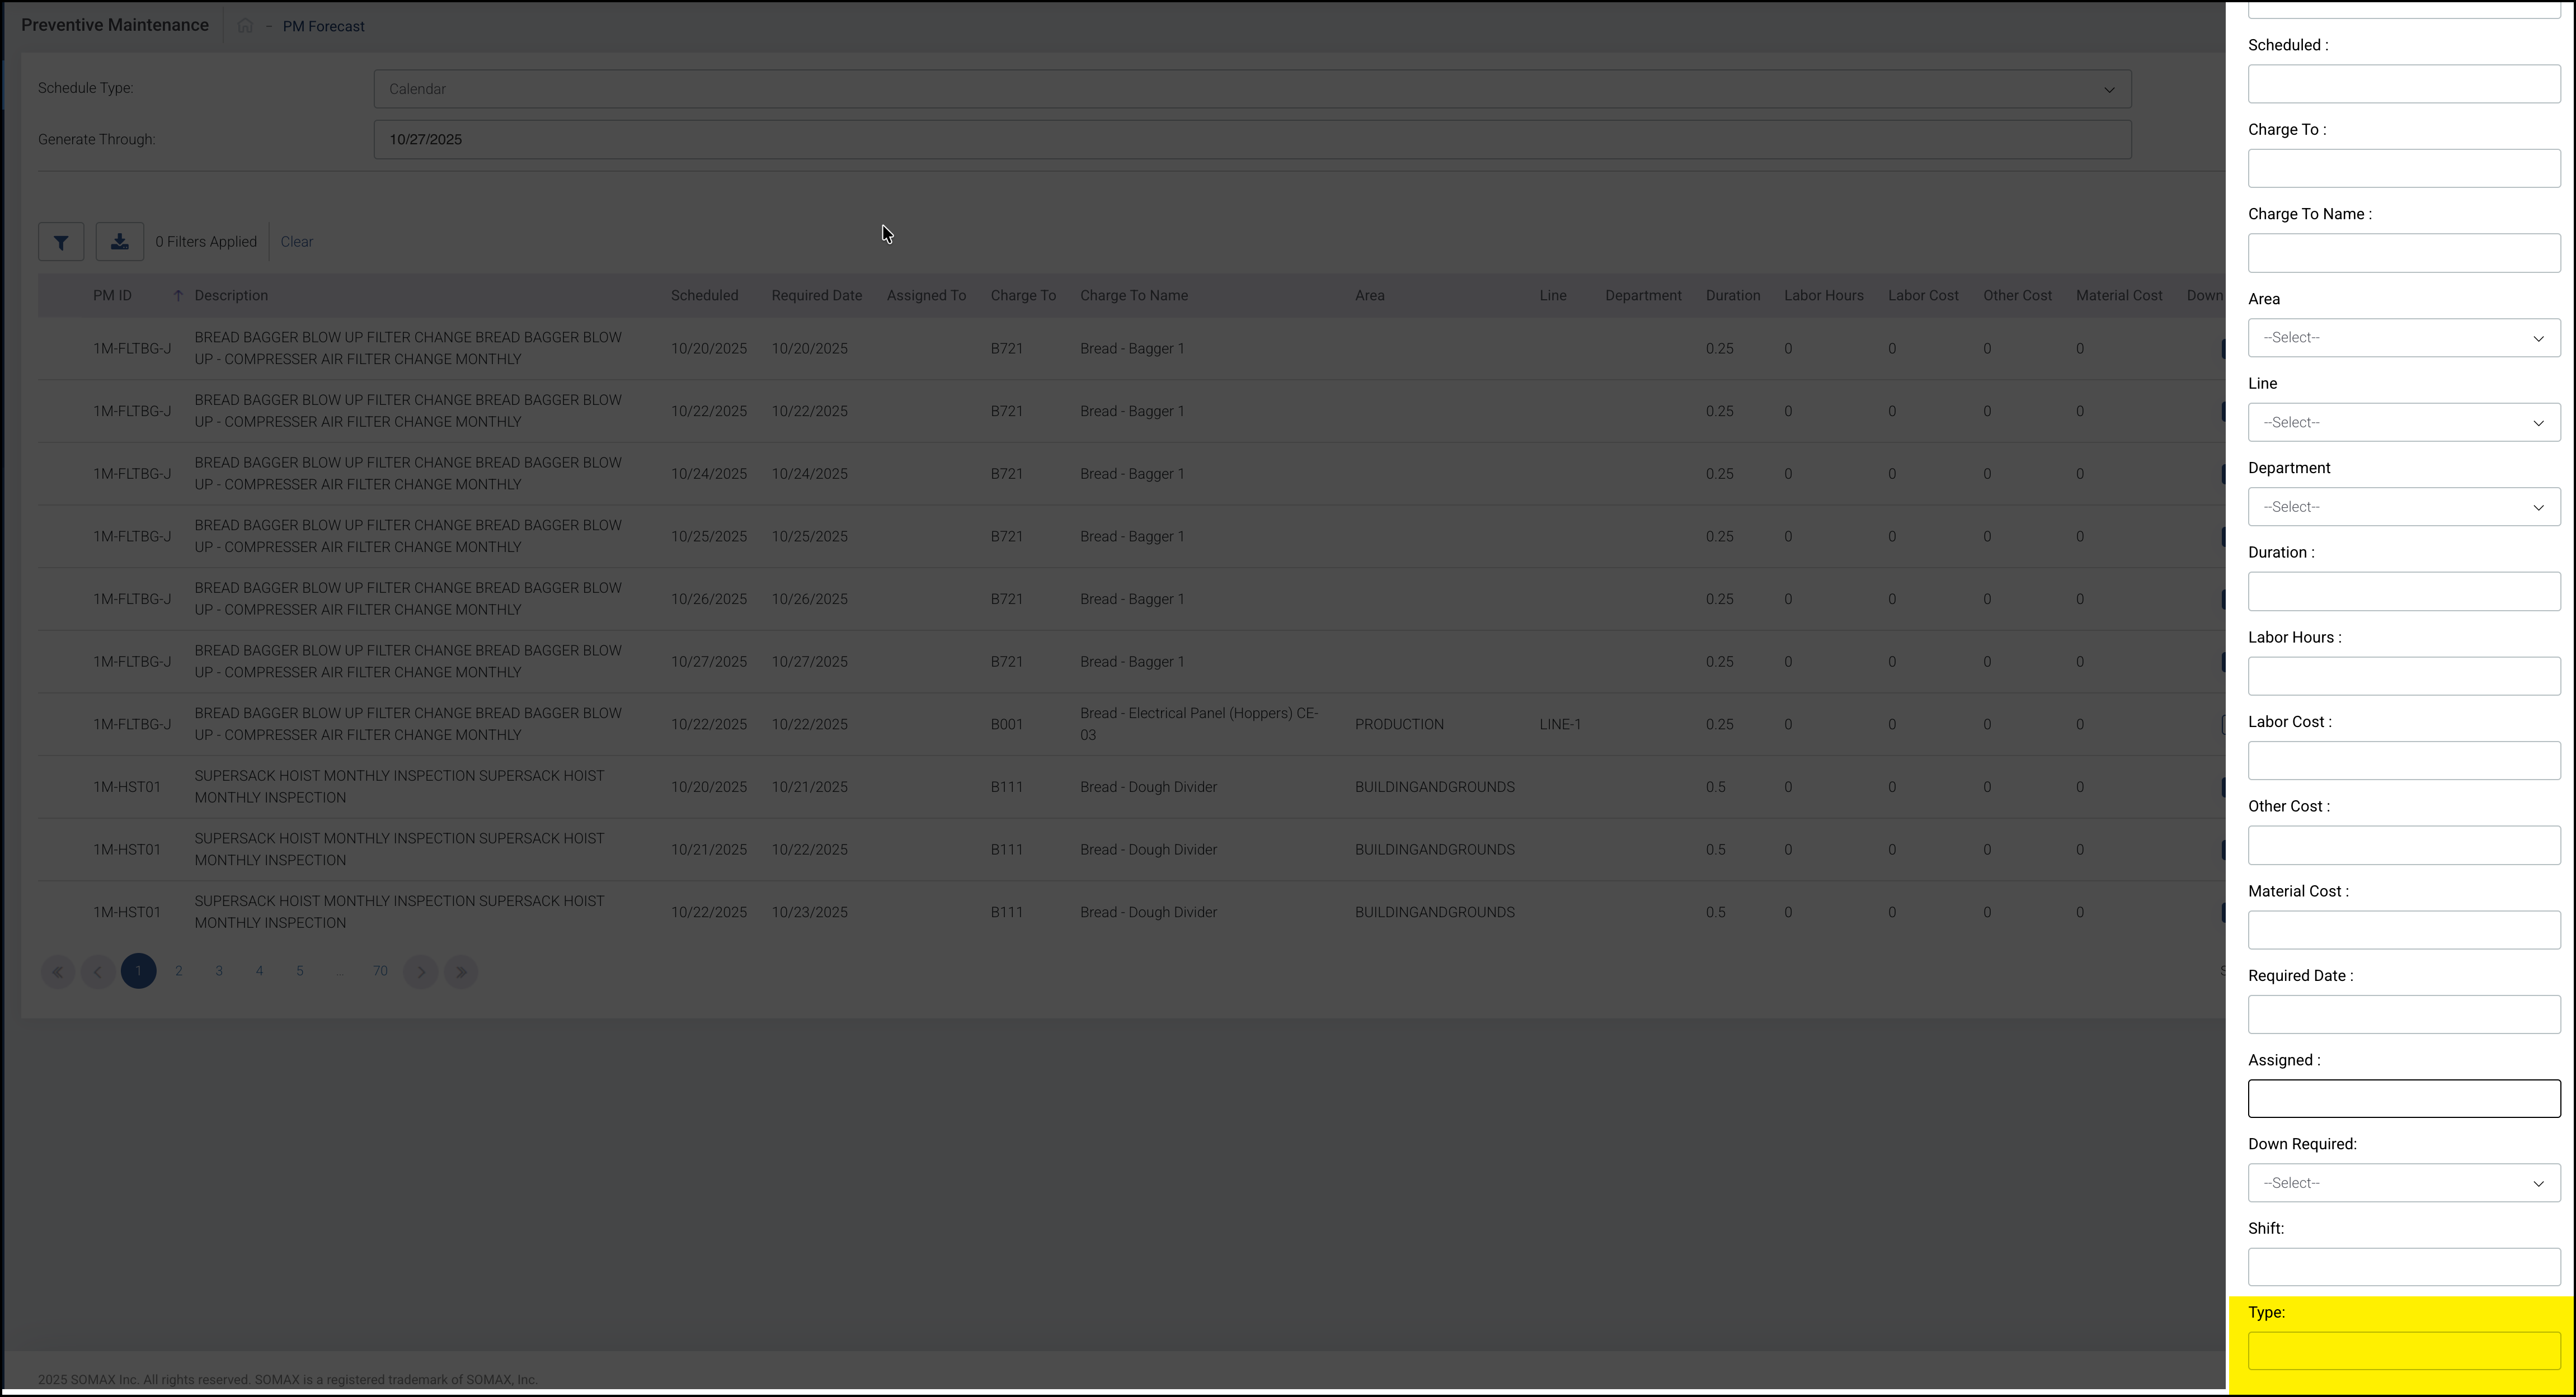This screenshot has height=1397, width=2576.
Task: Go to first page arrow
Action: point(58,971)
